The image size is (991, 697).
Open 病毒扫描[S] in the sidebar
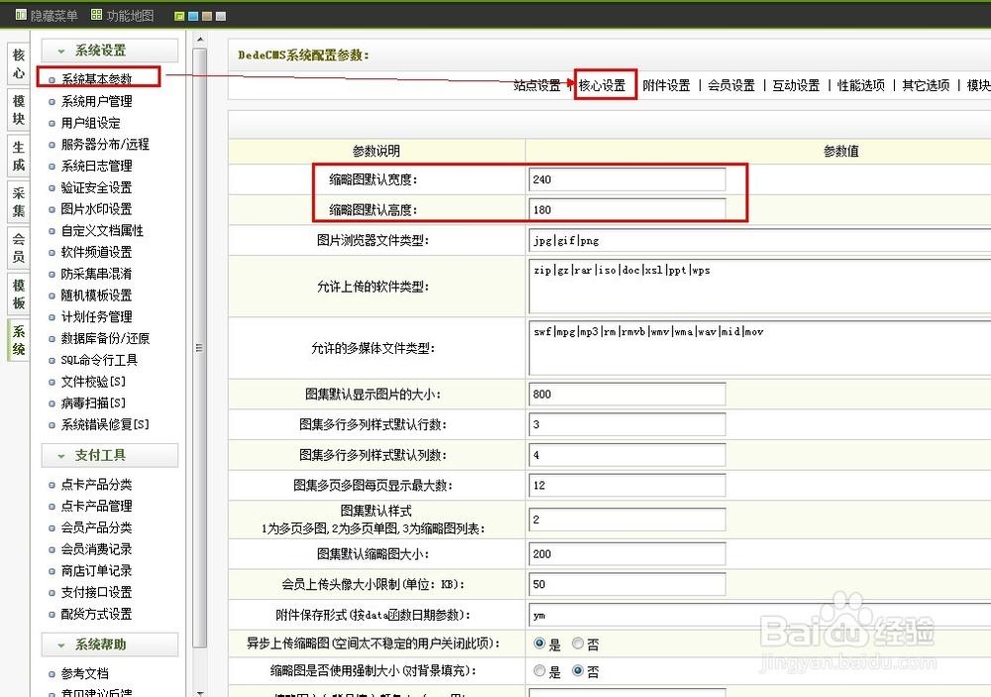(93, 403)
